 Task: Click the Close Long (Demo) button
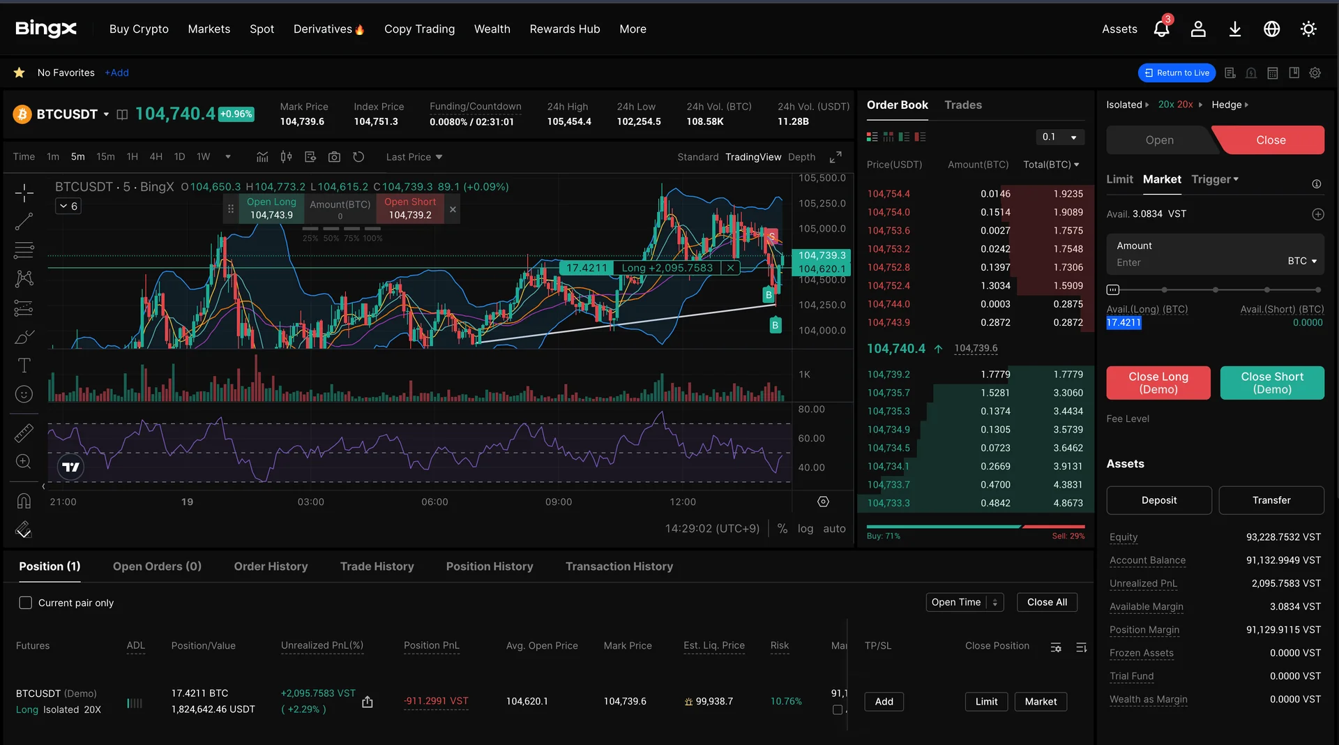(1158, 383)
